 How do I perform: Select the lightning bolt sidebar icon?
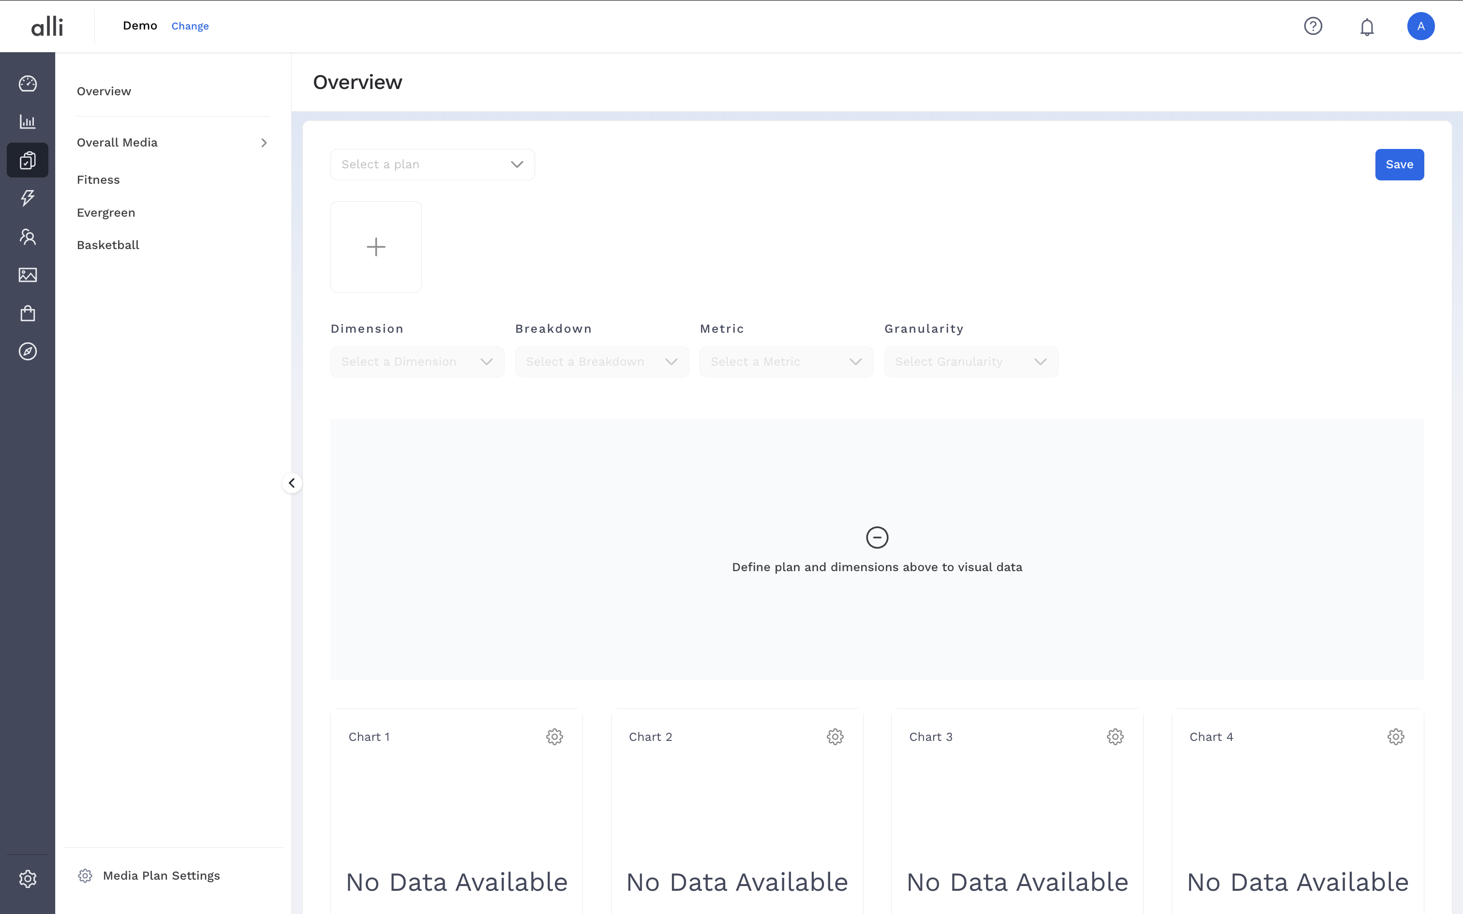point(28,198)
